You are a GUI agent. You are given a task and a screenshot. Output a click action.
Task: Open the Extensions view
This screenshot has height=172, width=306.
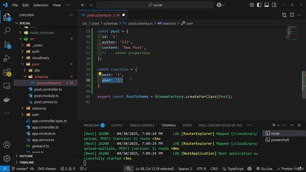pos(7,72)
